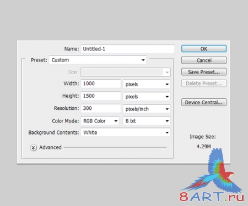Open the Width units dropdown
The height and width of the screenshot is (206, 248).
tap(147, 84)
